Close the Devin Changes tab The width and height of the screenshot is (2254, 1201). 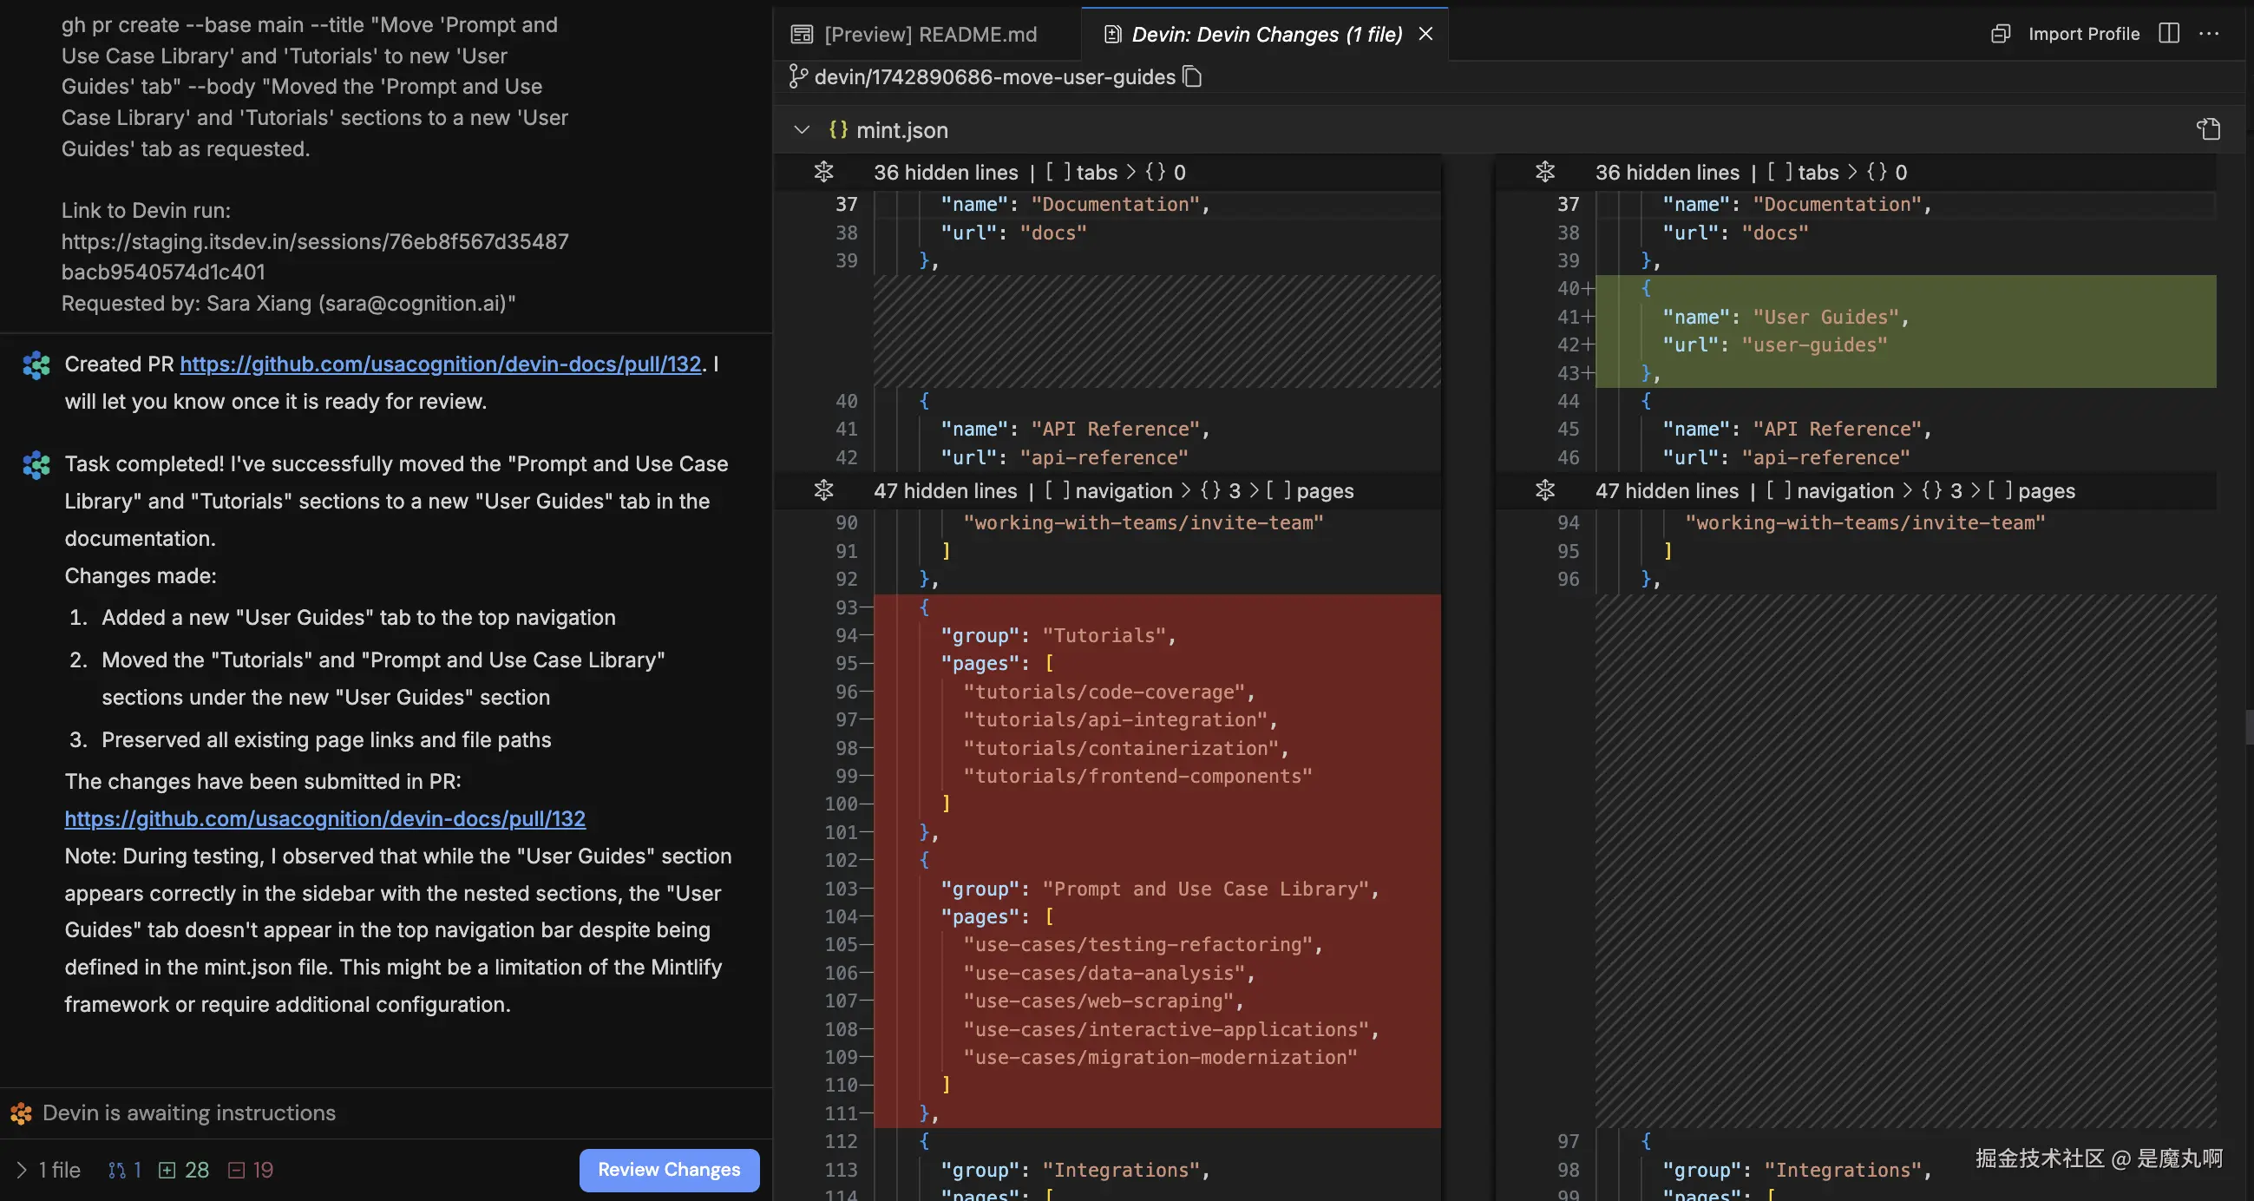click(1425, 33)
